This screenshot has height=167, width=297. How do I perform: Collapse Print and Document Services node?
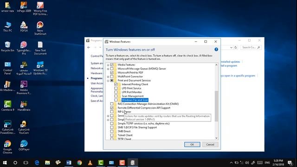click(108, 81)
